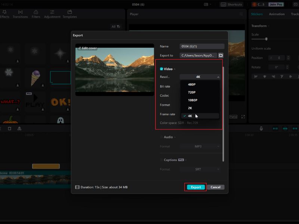Screen dimensions: 299x224
Task: Click the fullscreen icon in the Player
Action: [x=243, y=116]
